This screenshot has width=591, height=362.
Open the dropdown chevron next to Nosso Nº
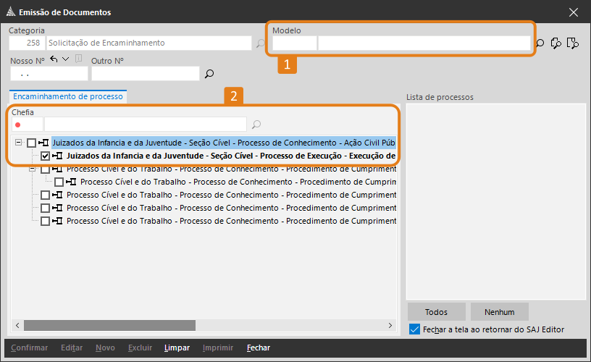[x=66, y=59]
